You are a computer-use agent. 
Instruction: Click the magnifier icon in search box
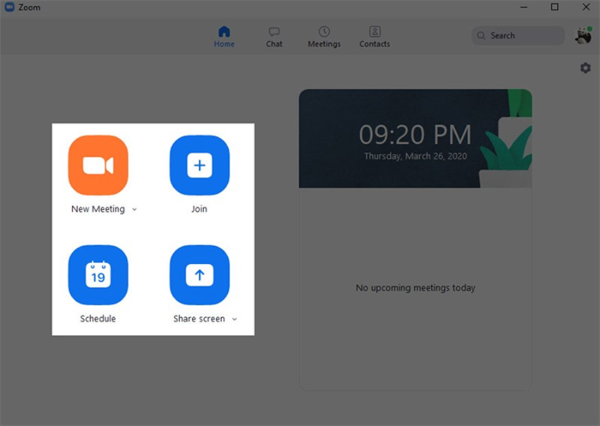(481, 36)
